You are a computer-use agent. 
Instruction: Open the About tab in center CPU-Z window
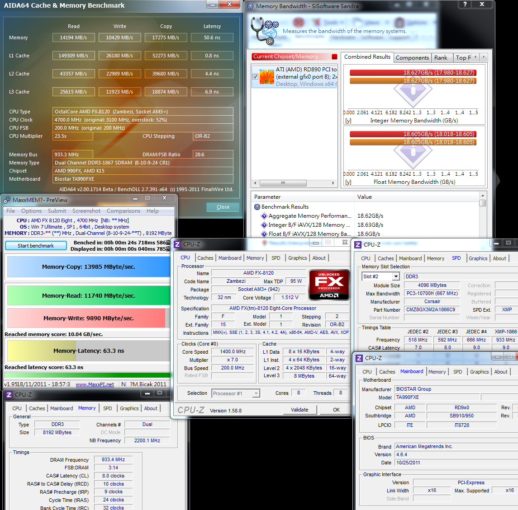click(x=319, y=258)
